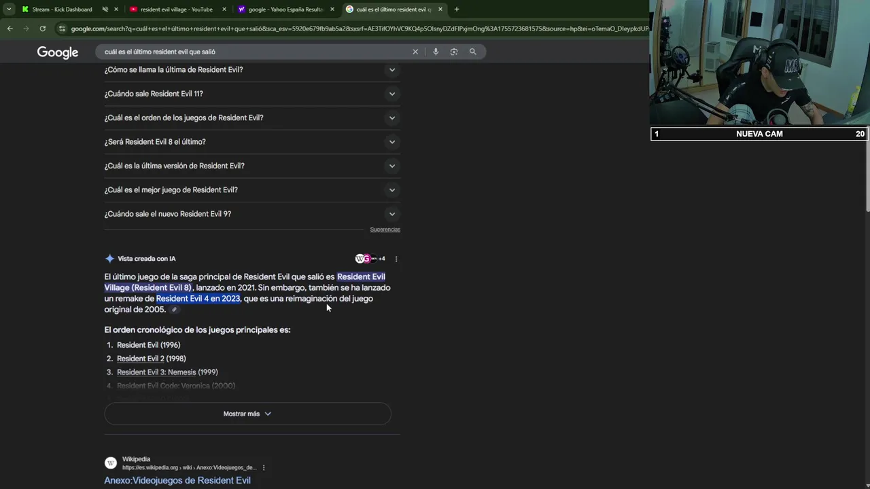Open a new browser tab
Screen dimensions: 870x489
coord(456,10)
